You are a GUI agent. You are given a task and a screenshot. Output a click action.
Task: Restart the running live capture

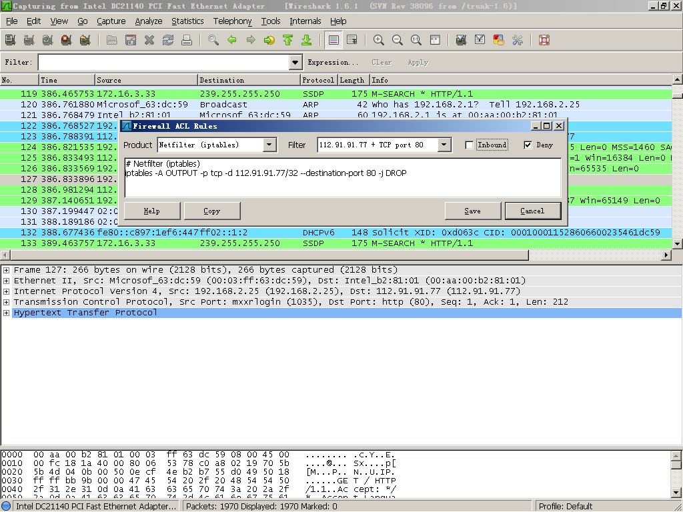[x=85, y=40]
